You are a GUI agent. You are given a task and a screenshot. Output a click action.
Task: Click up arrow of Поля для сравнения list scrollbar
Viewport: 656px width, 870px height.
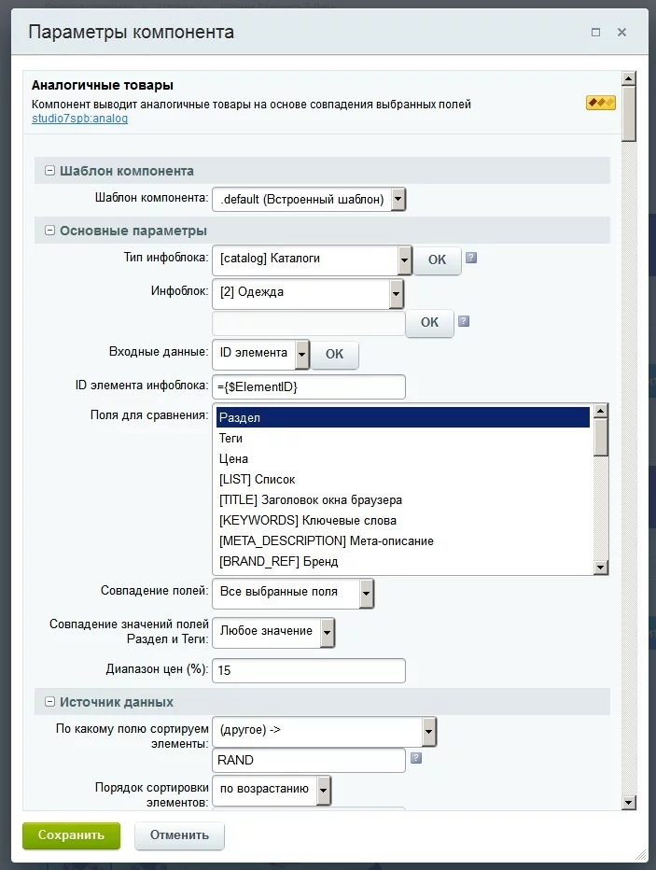tap(601, 412)
